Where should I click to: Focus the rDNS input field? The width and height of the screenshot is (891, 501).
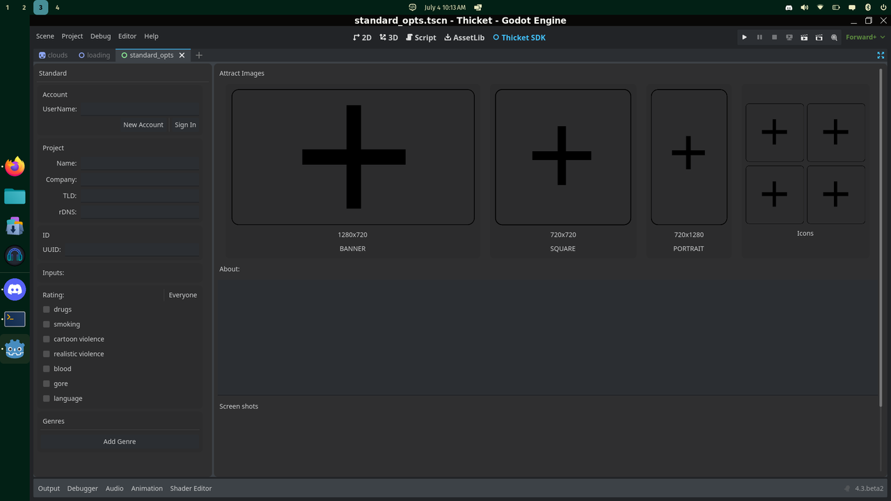pos(140,212)
